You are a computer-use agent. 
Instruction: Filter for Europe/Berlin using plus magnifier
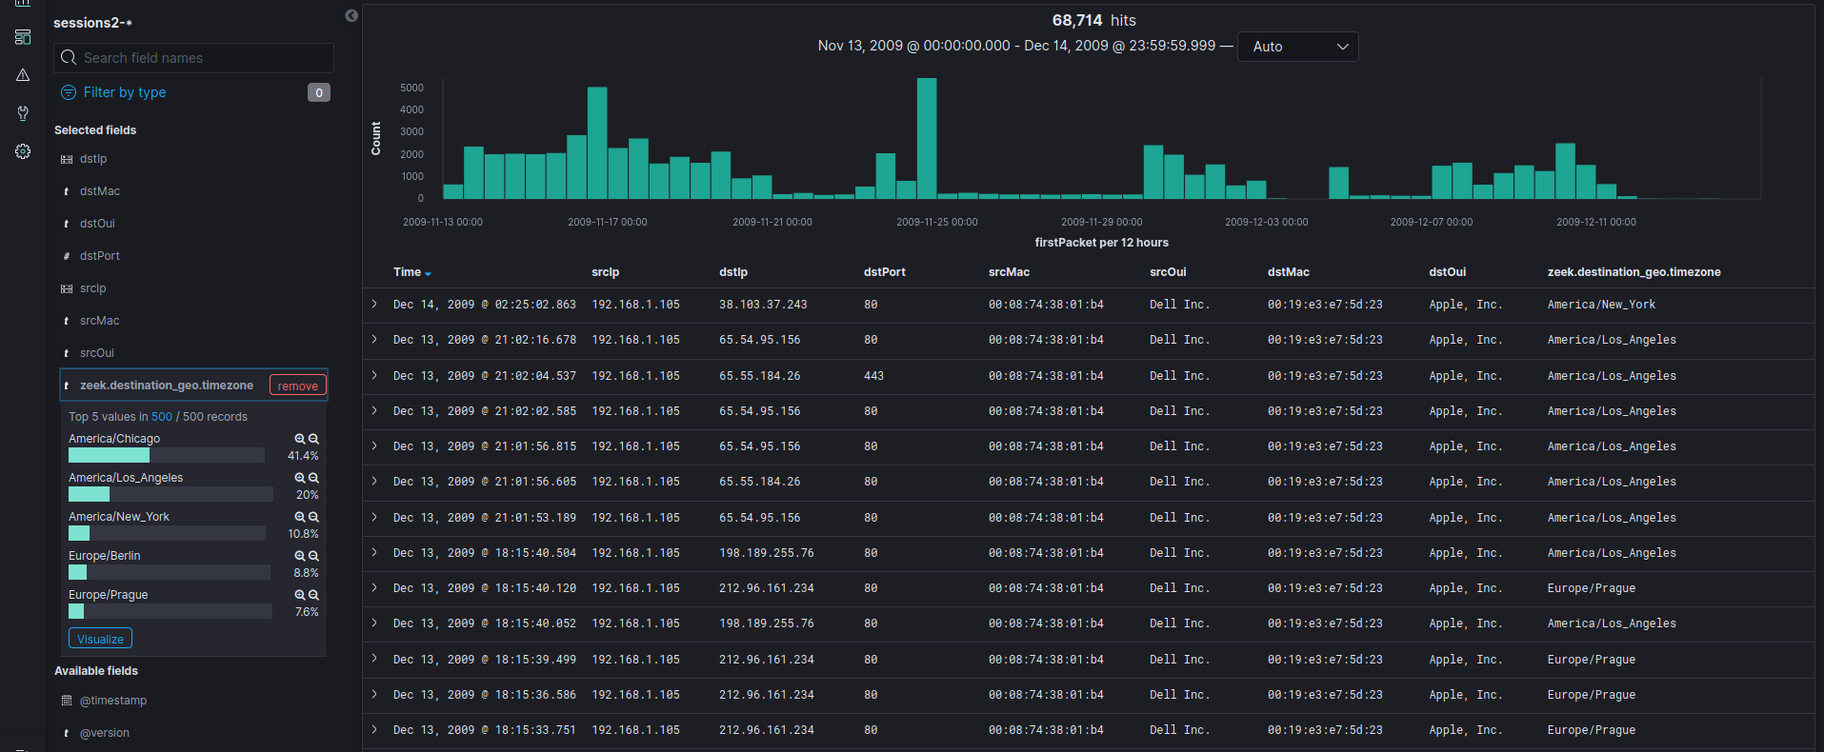[x=300, y=556]
